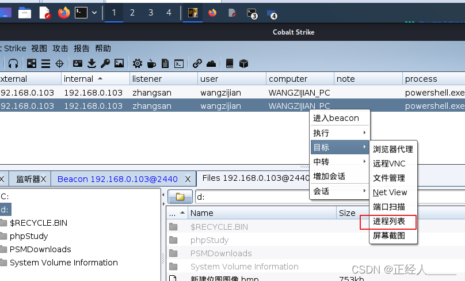Switch to session table view icon
This screenshot has width=465, height=281.
point(45,63)
